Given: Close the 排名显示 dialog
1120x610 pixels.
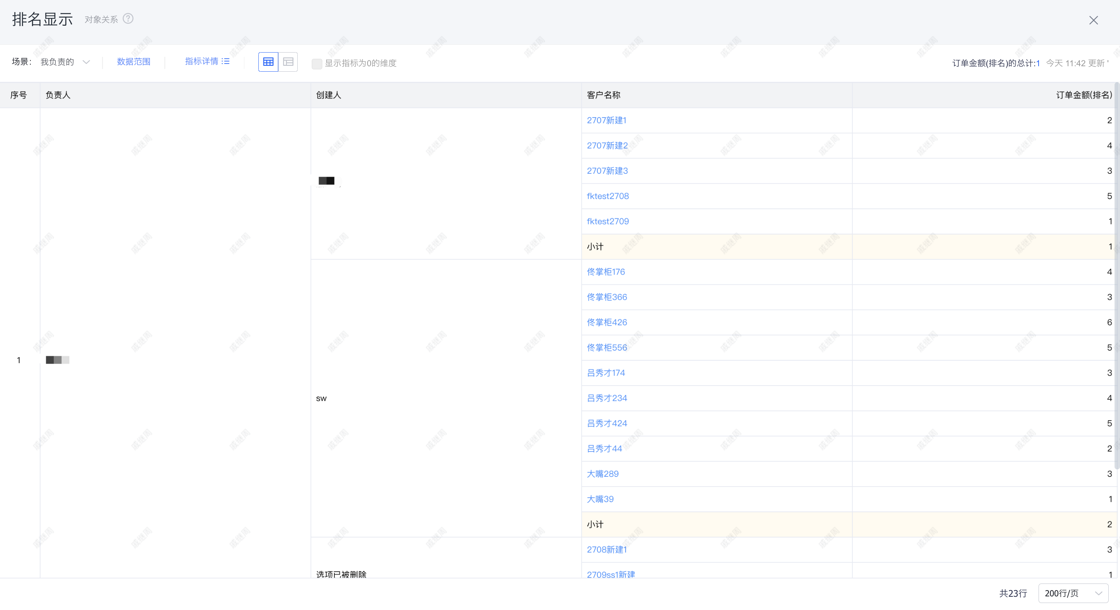Looking at the screenshot, I should pyautogui.click(x=1093, y=20).
